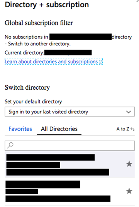
Task: Click the Set your default directory label
Action: [x=33, y=102]
